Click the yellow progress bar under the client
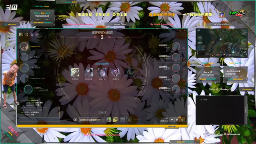The image size is (256, 144). [102, 126]
